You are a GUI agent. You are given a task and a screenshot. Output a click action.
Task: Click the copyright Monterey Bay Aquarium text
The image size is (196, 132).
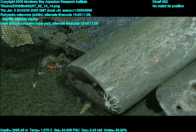point(44,2)
